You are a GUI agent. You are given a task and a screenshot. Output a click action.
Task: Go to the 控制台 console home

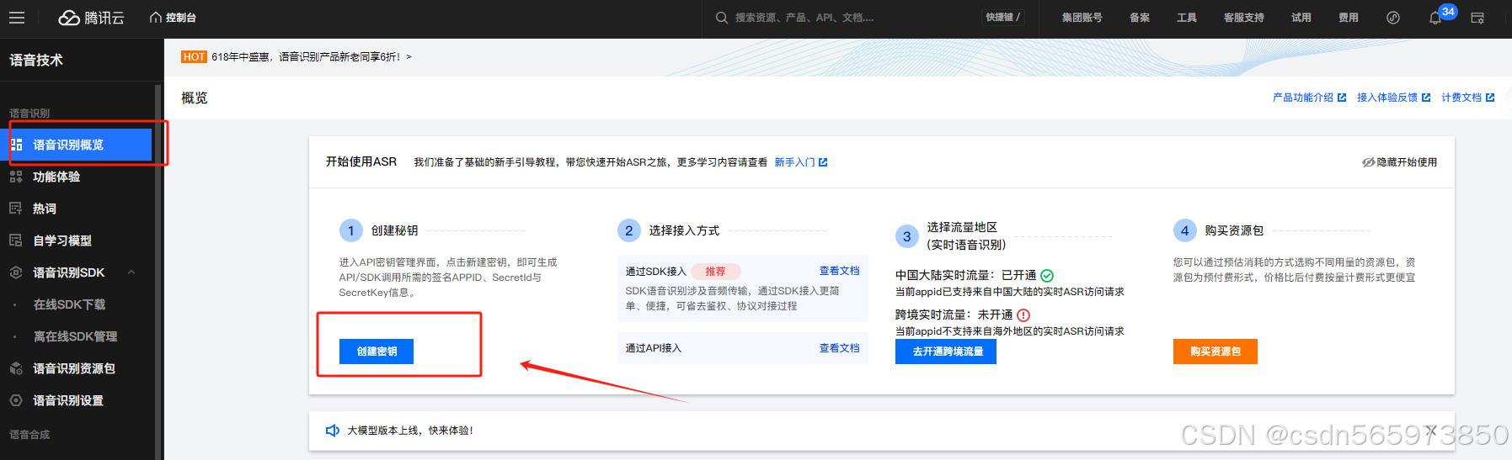pos(173,18)
